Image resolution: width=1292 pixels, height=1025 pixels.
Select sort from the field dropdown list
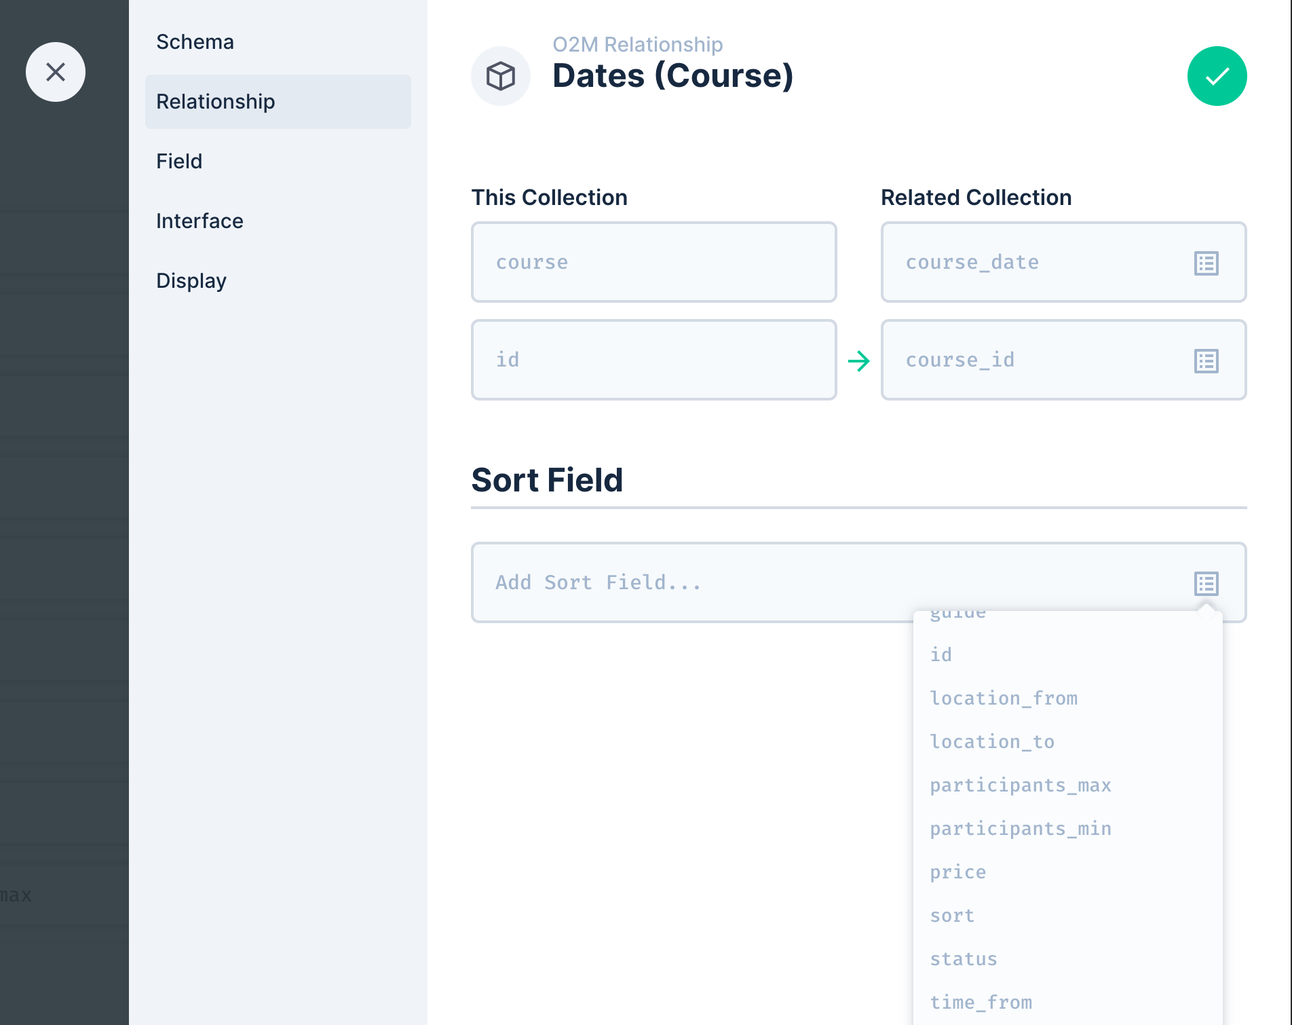[x=953, y=915]
